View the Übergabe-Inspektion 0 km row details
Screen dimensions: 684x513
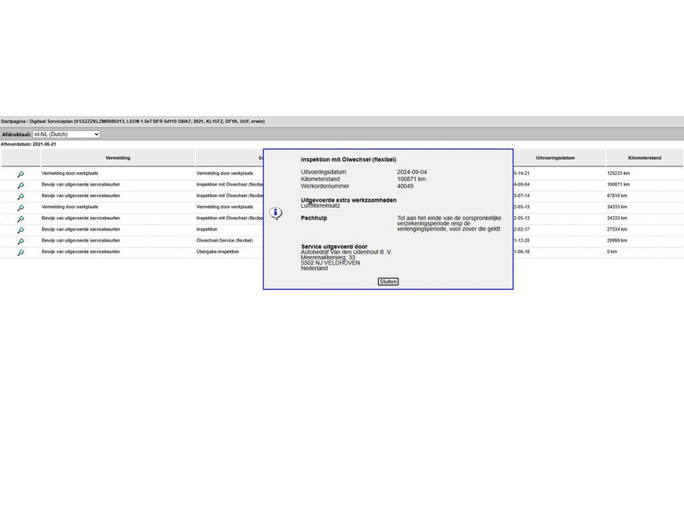[20, 253]
